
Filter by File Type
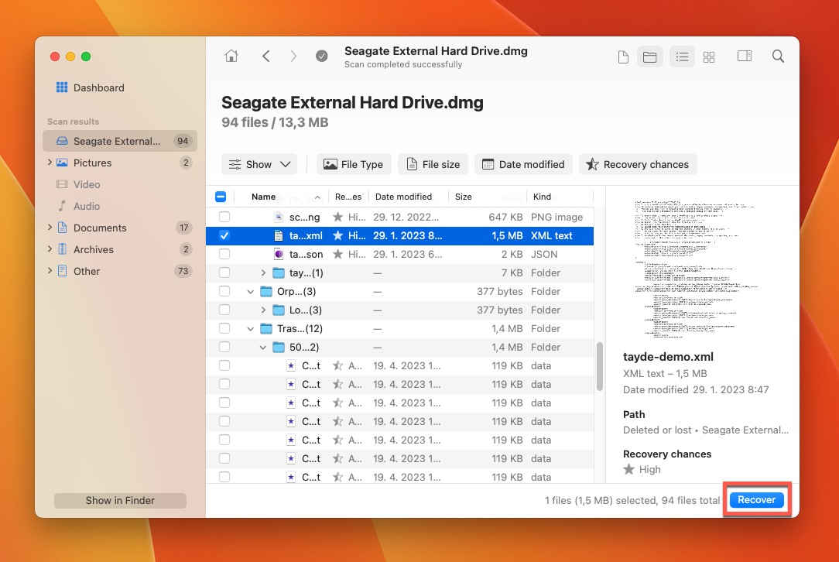(354, 164)
